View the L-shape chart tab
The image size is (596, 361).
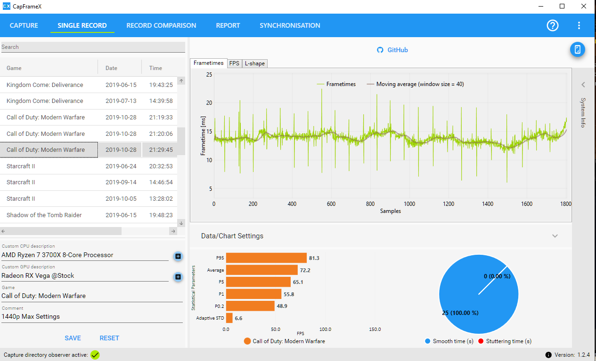click(254, 63)
